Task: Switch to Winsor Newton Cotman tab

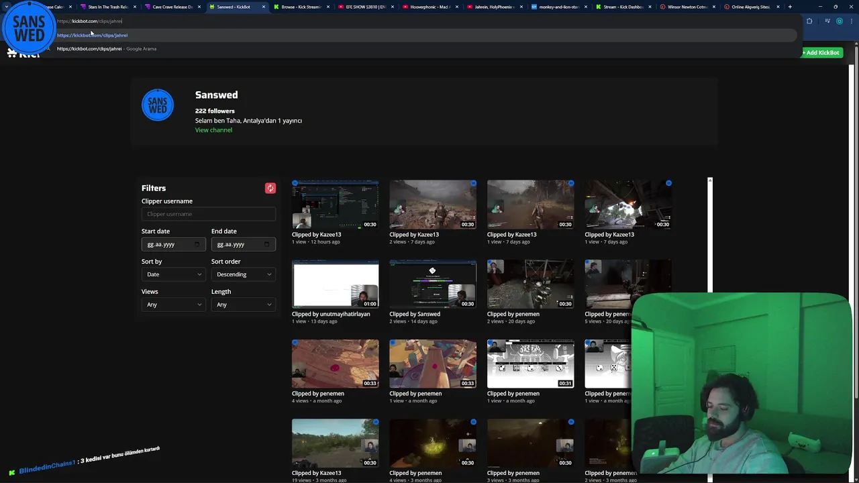Action: pyautogui.click(x=687, y=7)
